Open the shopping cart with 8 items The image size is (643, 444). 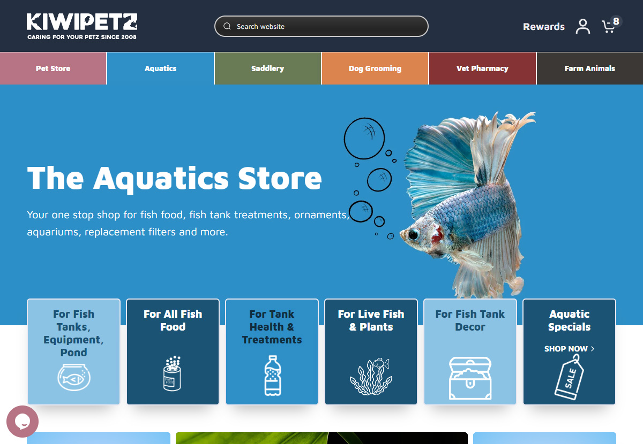tap(610, 25)
